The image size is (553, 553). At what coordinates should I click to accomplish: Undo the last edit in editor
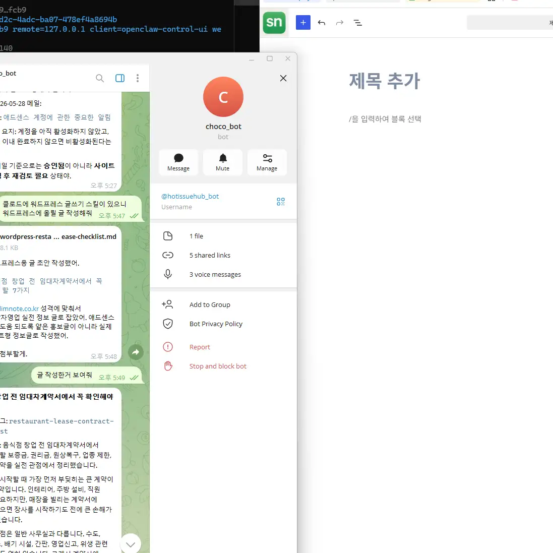(321, 23)
